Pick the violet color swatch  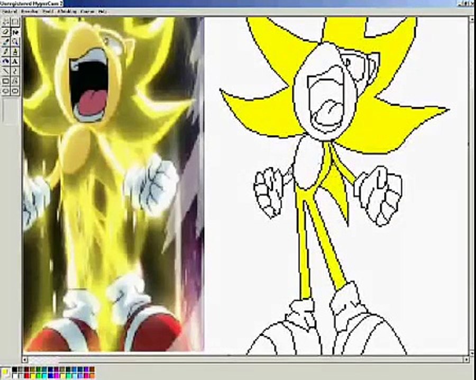click(x=86, y=369)
